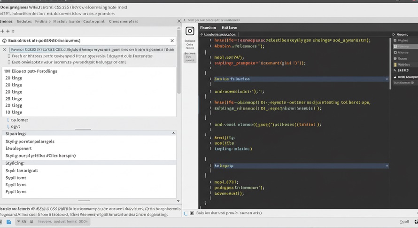Click the 'caslome:' entry
Screen dimensions: 418x228
pyautogui.click(x=19, y=120)
